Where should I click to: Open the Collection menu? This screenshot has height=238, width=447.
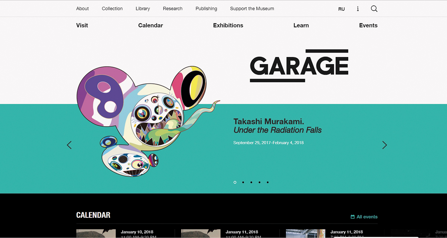click(x=112, y=9)
